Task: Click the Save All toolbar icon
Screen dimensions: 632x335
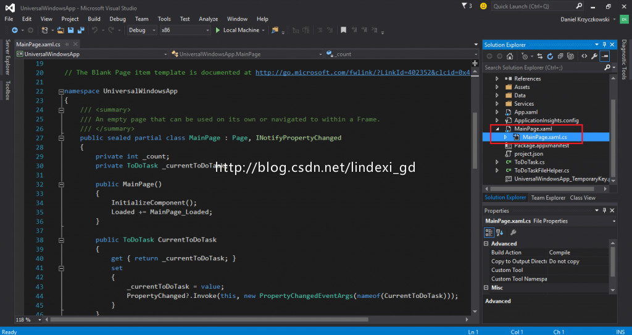Action: (x=81, y=30)
